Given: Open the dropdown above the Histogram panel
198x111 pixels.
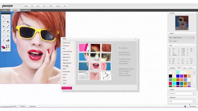Looking at the screenshot, I should 182,94.
